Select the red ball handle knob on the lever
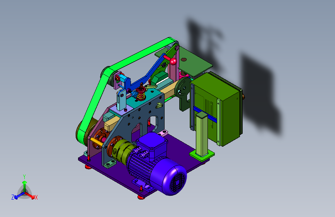 (173, 61)
